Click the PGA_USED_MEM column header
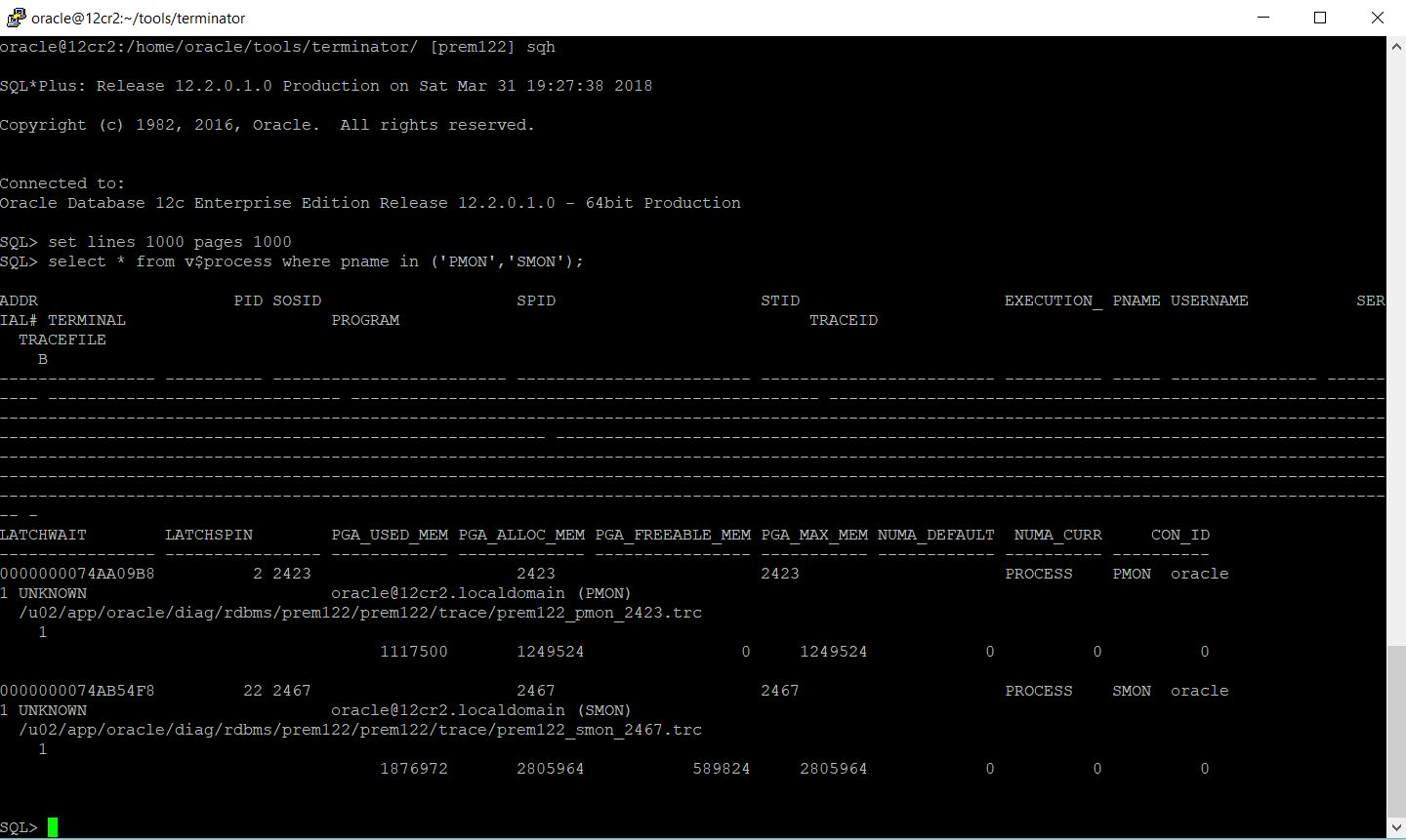Viewport: 1406px width, 840px height. pyautogui.click(x=390, y=535)
